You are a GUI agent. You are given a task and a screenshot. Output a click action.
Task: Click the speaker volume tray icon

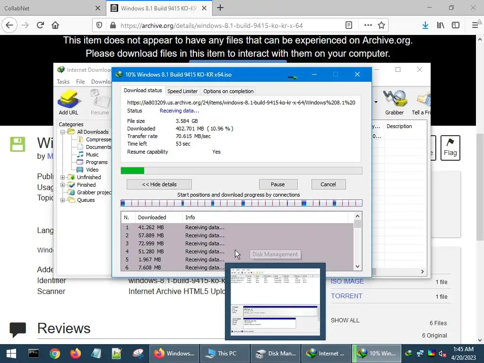pos(442,354)
